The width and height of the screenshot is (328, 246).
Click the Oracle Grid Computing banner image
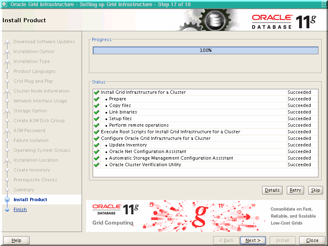(206, 216)
